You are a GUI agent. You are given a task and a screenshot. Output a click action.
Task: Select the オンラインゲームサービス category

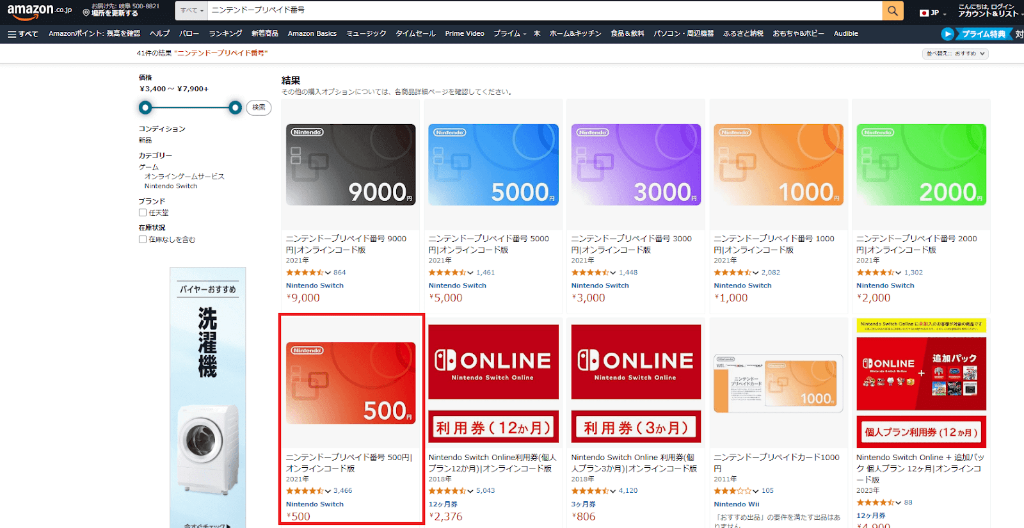tap(184, 177)
